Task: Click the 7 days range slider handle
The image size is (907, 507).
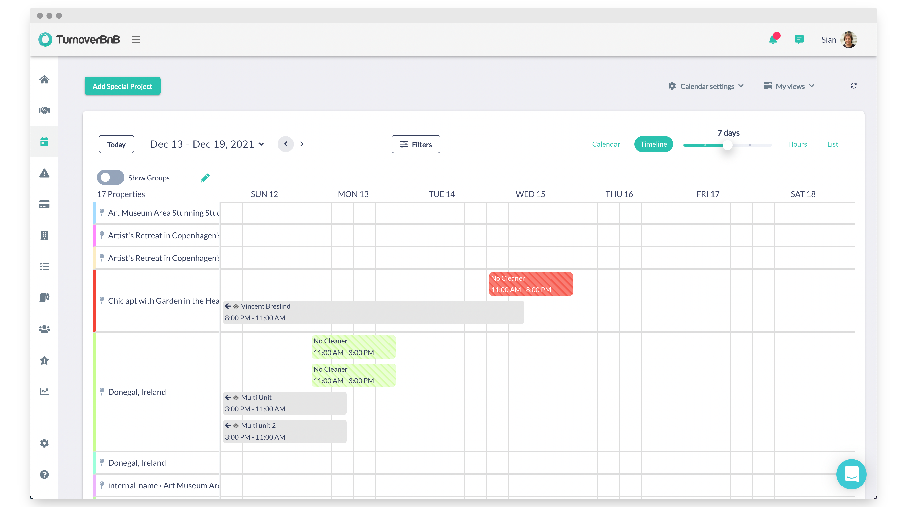Action: pyautogui.click(x=727, y=145)
